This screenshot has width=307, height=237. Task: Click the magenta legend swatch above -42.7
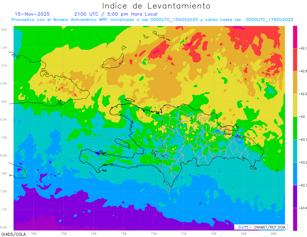(x=295, y=37)
